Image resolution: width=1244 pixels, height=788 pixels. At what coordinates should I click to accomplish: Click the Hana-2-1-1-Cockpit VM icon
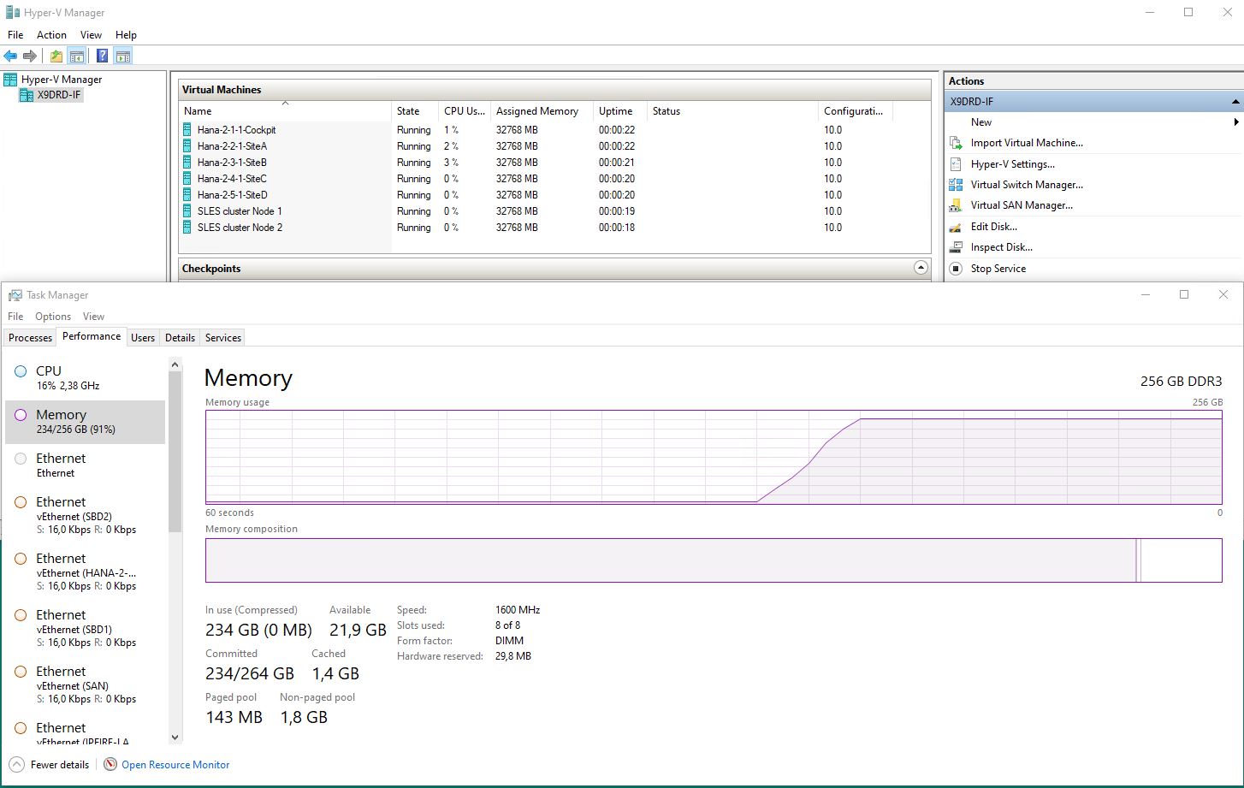[x=187, y=130]
